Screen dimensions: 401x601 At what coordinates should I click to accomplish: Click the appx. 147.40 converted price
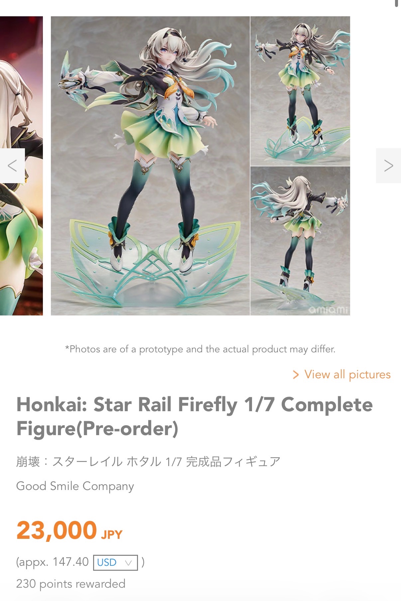tap(53, 562)
